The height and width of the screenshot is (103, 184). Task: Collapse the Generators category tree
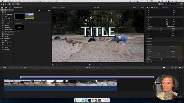(1, 38)
